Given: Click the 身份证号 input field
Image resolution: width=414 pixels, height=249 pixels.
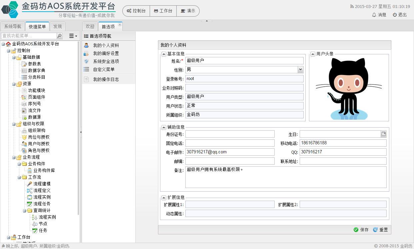Looking at the screenshot, I should point(230,134).
